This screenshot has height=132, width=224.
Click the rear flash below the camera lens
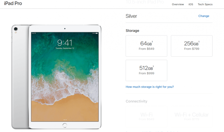click(x=16, y=33)
